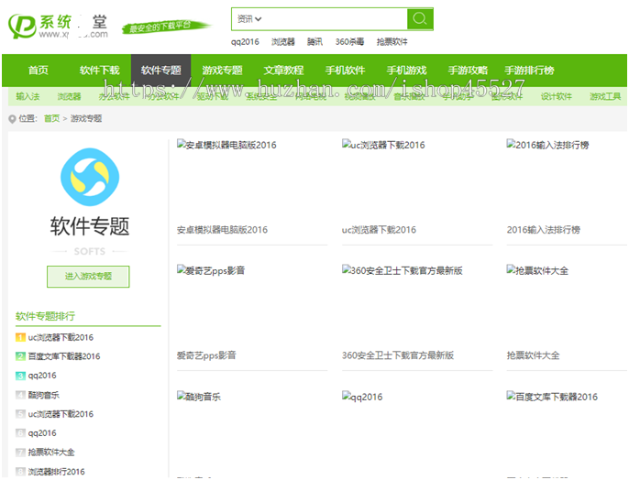Click hot keyword 腾讯 under search box
This screenshot has height=480, width=629.
pos(314,41)
